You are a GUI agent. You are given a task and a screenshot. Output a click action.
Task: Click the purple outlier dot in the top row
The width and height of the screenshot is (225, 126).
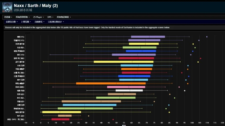207,37
